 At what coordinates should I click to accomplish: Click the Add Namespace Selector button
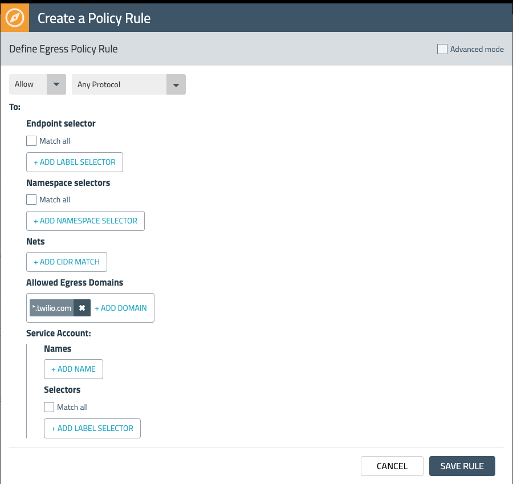point(85,221)
